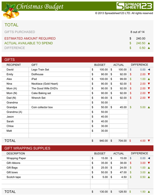Select the gifts actual total 704.00
This screenshot has height=196, width=155.
(122, 141)
